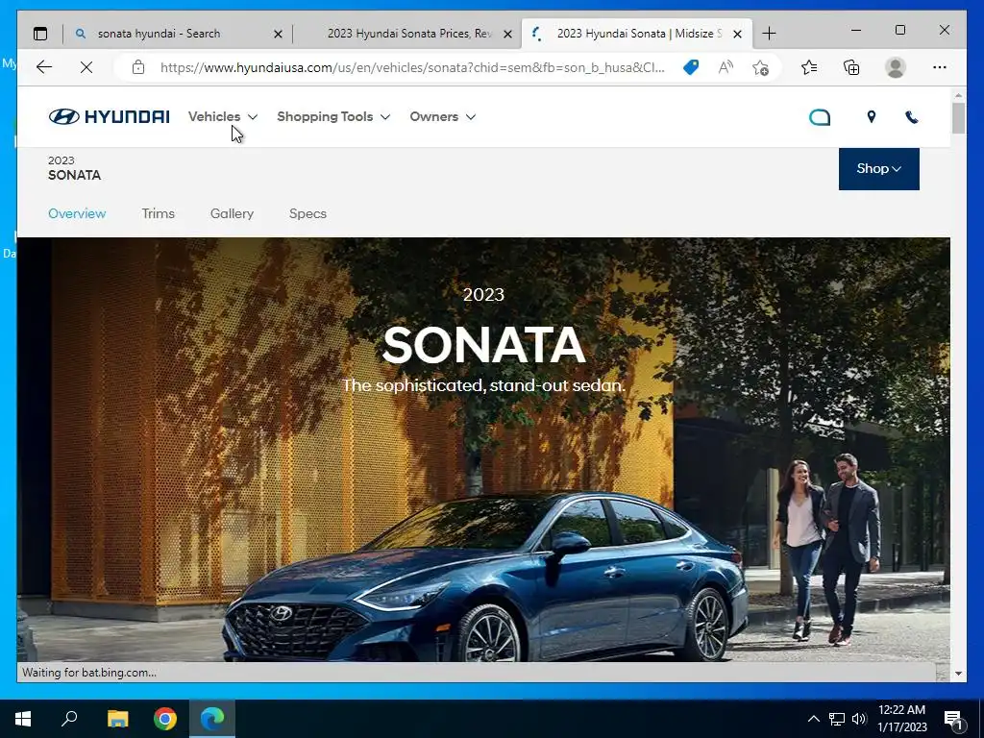Switch to the Specs tab
Screen dimensions: 984x738
point(307,213)
